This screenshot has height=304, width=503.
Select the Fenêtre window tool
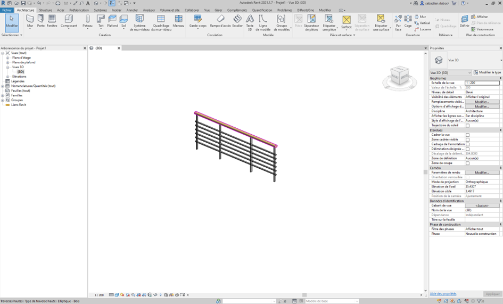(x=52, y=21)
